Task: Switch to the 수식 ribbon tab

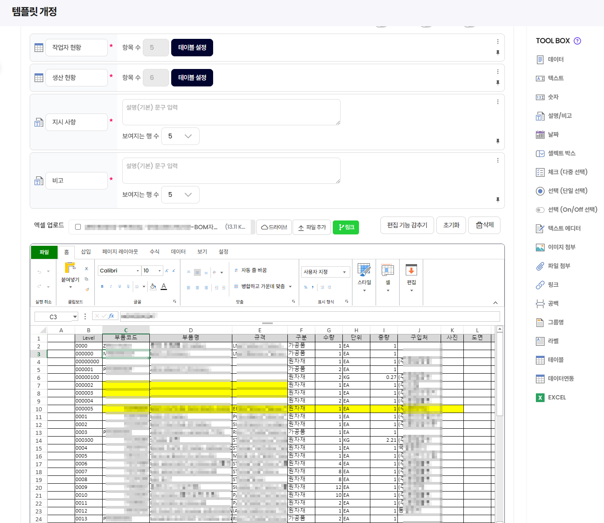Action: 155,252
